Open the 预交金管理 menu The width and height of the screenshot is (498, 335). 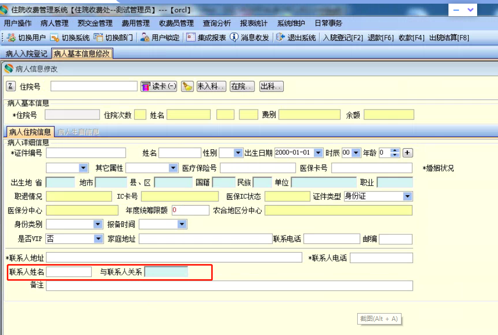point(95,23)
